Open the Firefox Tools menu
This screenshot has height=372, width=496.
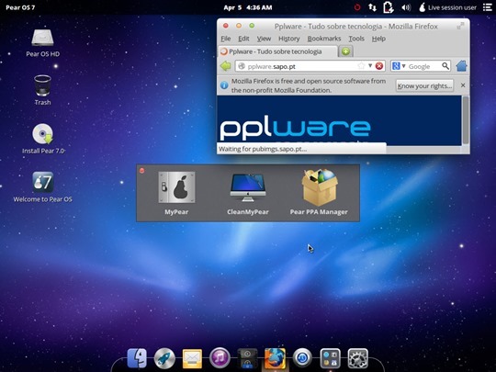[x=356, y=39]
